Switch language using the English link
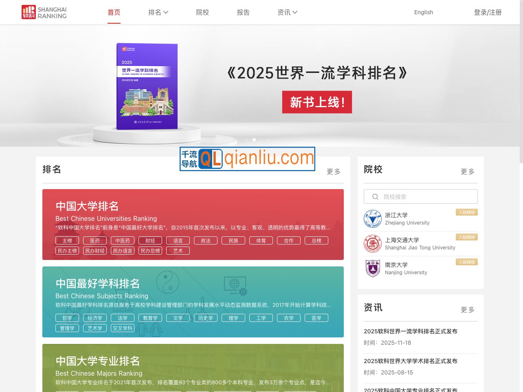 coord(424,12)
